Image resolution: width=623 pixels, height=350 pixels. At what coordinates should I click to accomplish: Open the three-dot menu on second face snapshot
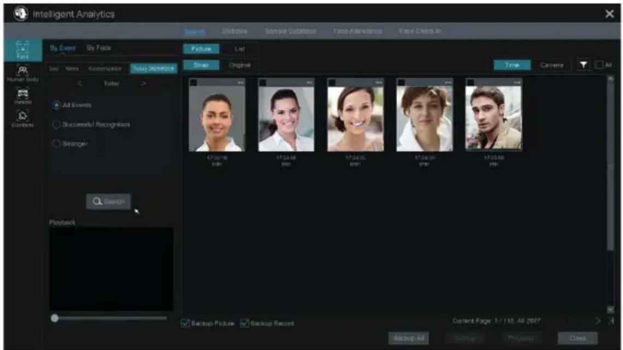tap(310, 82)
